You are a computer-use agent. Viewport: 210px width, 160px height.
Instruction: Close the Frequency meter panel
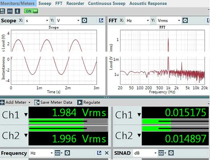(107, 153)
